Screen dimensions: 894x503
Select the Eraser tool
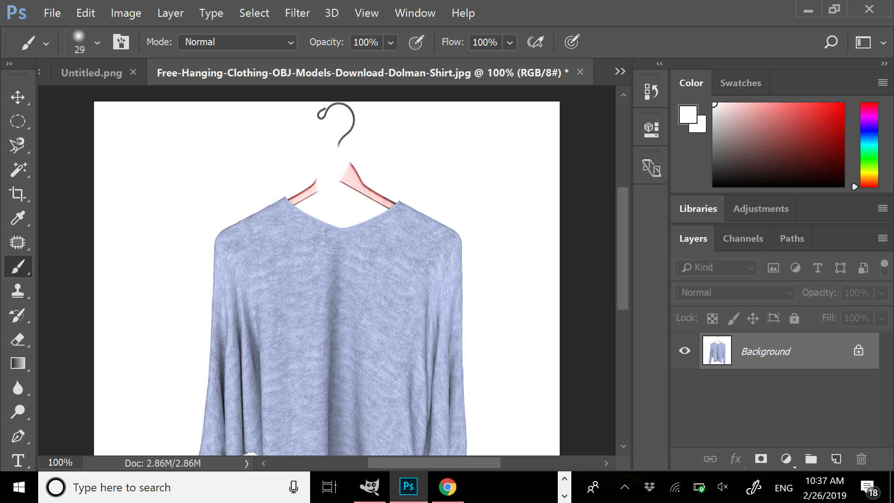[18, 340]
